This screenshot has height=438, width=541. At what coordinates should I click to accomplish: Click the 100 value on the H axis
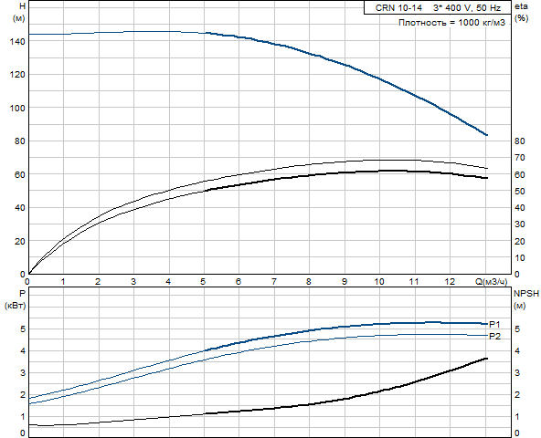pos(17,108)
